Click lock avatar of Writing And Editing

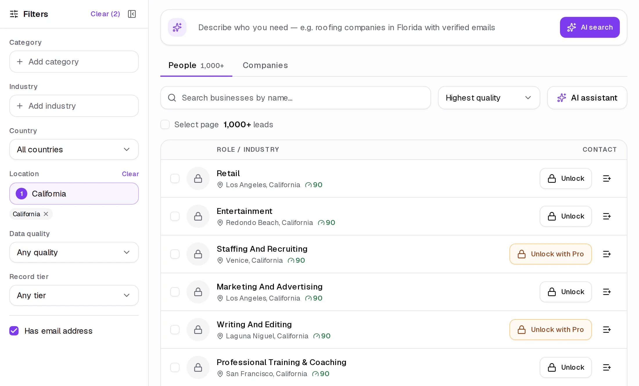point(198,330)
